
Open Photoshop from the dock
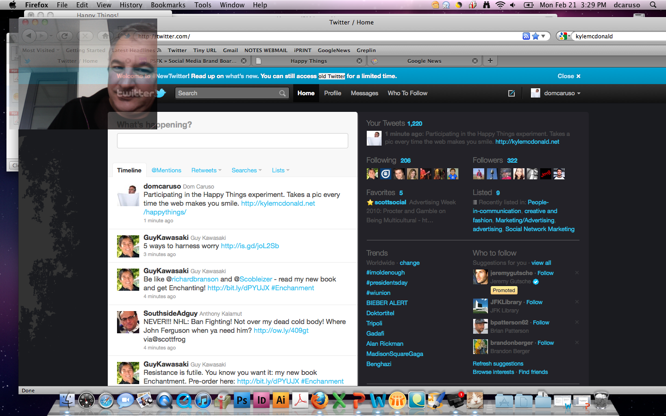[x=242, y=400]
